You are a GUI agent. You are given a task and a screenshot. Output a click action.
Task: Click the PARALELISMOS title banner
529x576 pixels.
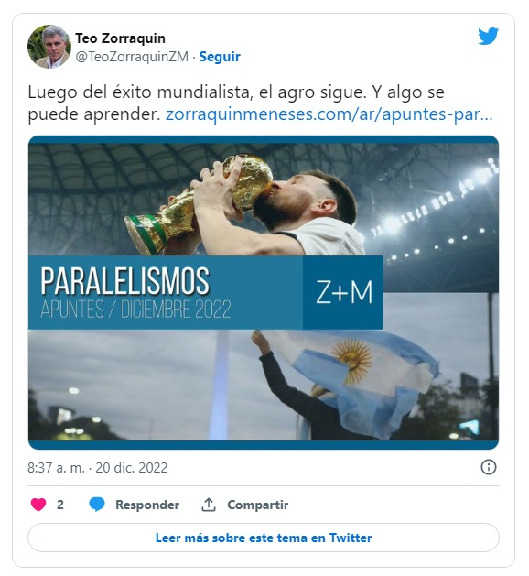(x=166, y=292)
